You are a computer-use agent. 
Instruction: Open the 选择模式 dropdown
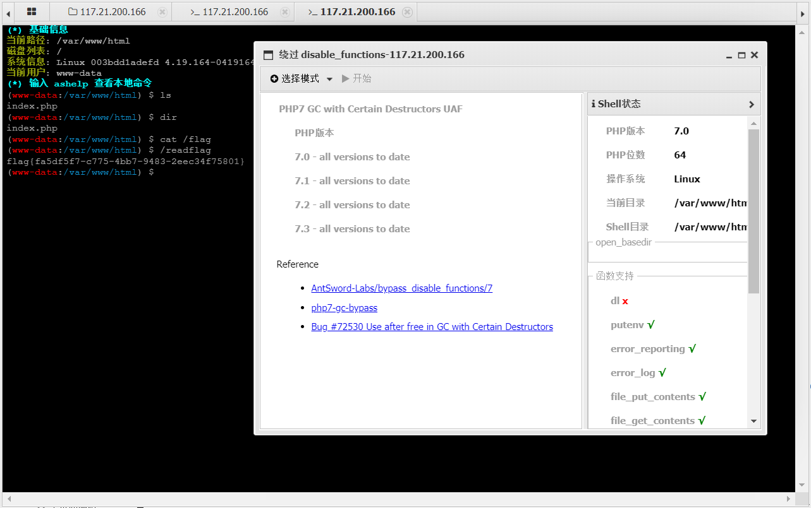tap(302, 79)
